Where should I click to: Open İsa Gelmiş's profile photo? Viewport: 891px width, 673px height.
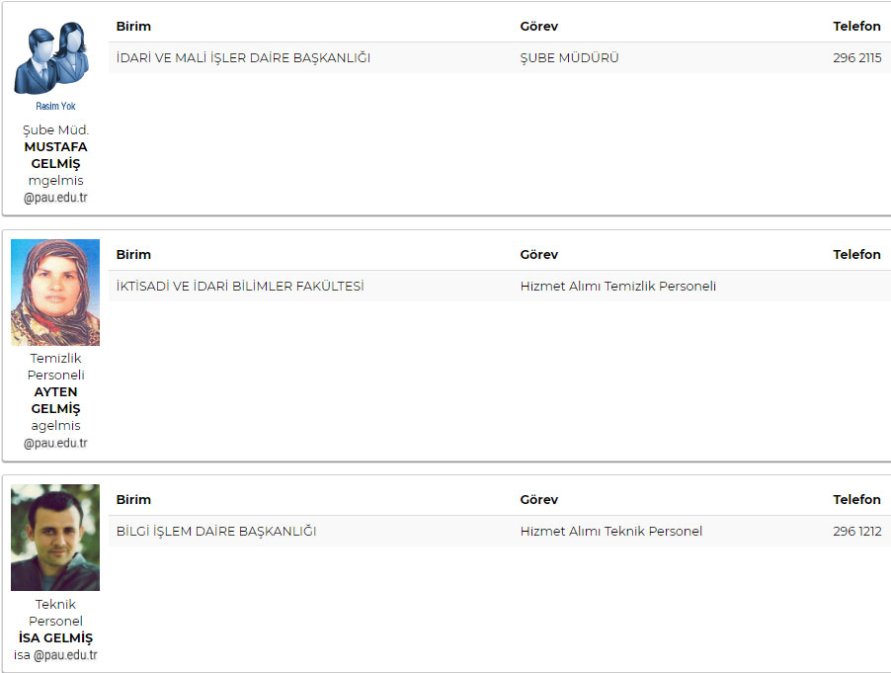(x=55, y=538)
